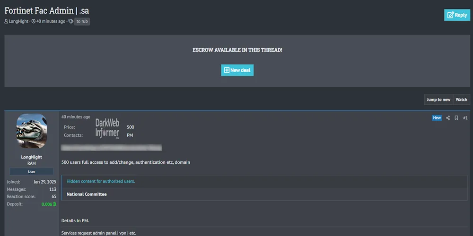Click the blue New badge on the post
The width and height of the screenshot is (473, 236).
[x=437, y=118]
